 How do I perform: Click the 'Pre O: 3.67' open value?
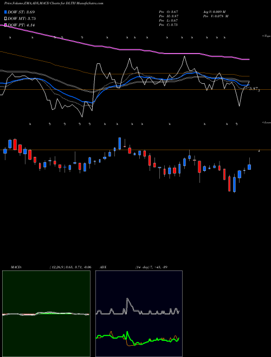[x=169, y=12]
